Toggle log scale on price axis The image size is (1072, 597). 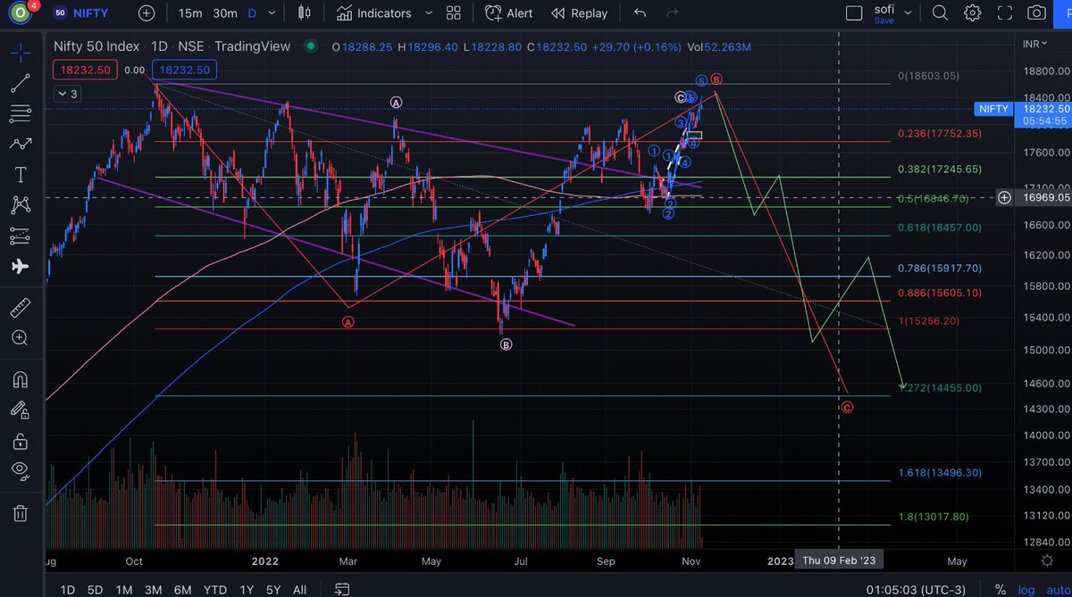(x=1026, y=589)
